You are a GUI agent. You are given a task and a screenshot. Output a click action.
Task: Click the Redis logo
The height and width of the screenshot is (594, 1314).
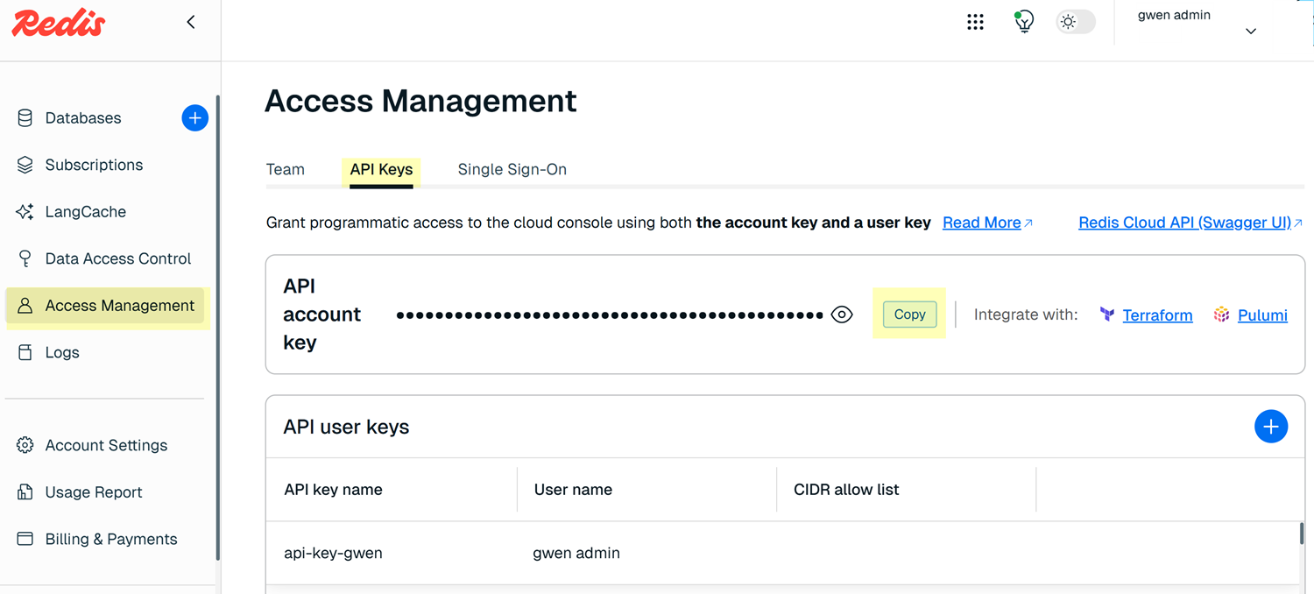click(59, 23)
